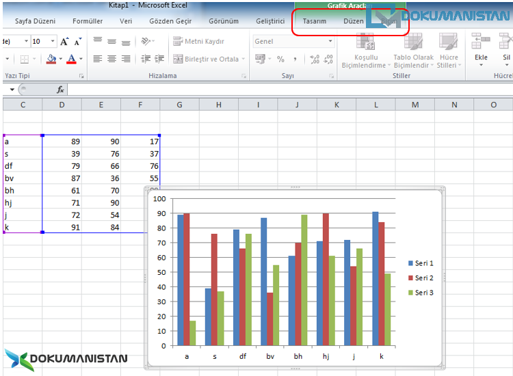Screen dimensions: 513x376
Task: Open the font size dropdown
Action: [53, 41]
